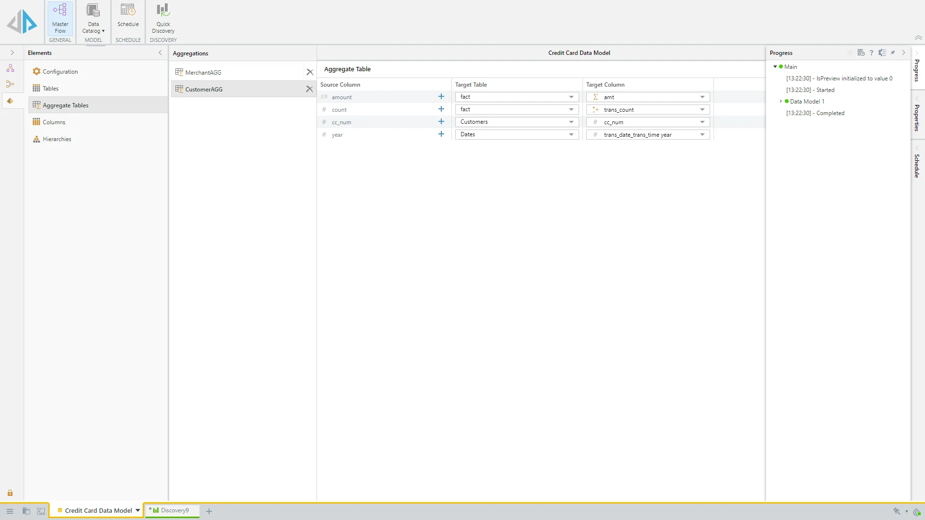The width and height of the screenshot is (925, 520).
Task: Pin the Progress panel
Action: [x=893, y=53]
